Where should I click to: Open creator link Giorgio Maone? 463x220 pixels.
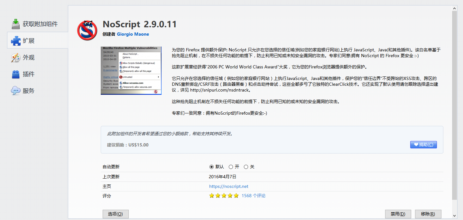coord(133,34)
